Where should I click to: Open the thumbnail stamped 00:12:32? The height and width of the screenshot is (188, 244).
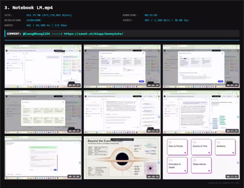tap(122, 112)
